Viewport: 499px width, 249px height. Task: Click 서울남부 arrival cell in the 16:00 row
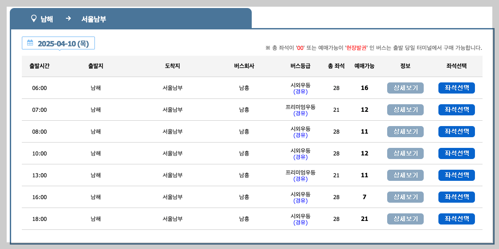pos(172,197)
